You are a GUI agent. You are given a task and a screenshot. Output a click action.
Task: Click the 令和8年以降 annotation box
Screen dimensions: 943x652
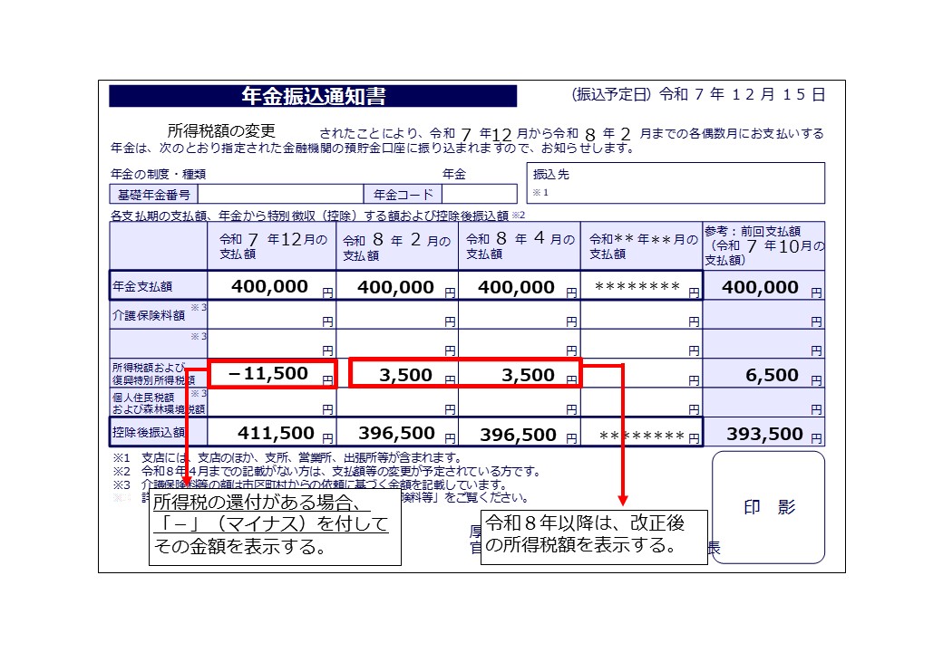coord(592,534)
